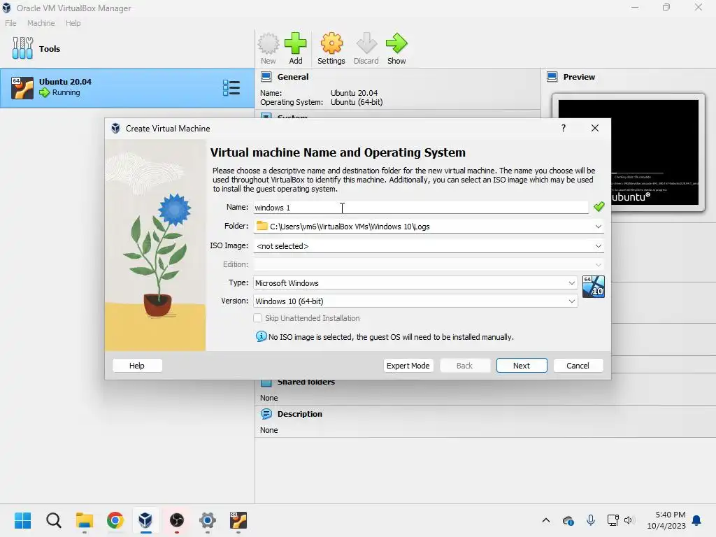Click the General section monitor icon
Image resolution: width=716 pixels, height=537 pixels.
point(266,77)
